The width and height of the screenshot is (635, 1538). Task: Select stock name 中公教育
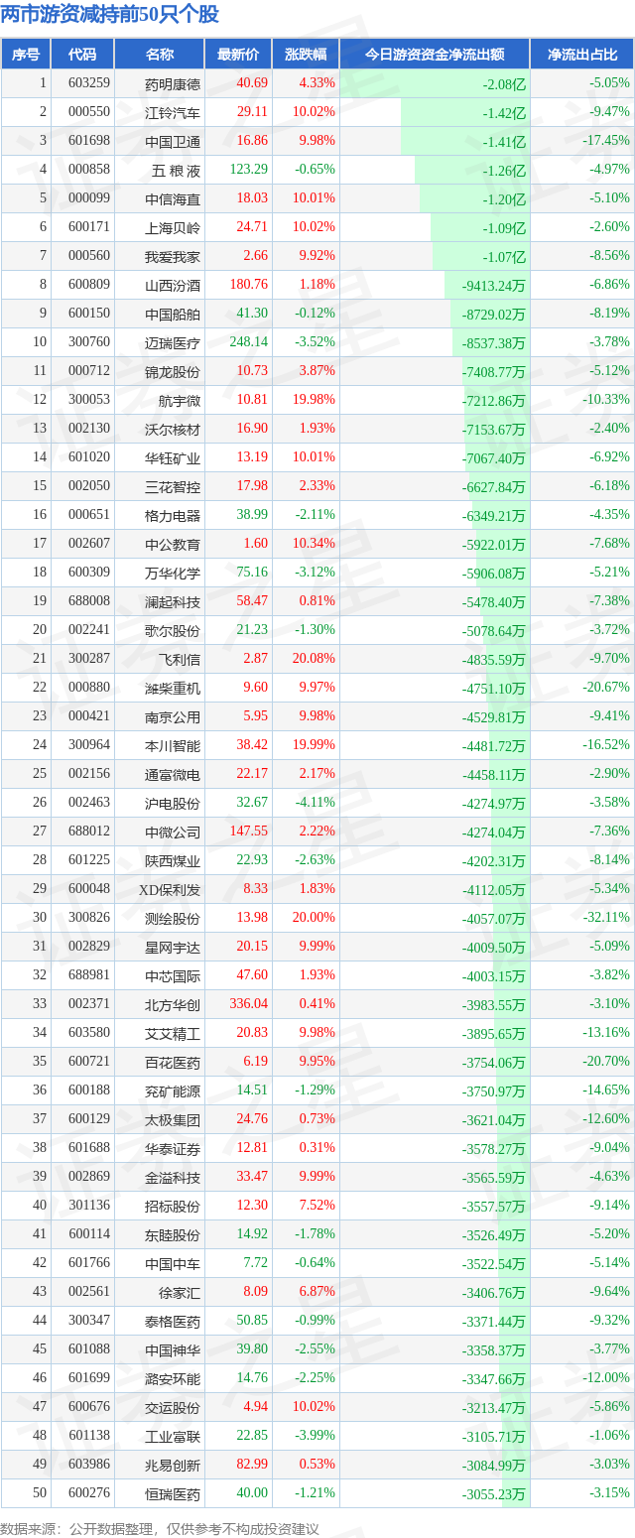(x=173, y=544)
